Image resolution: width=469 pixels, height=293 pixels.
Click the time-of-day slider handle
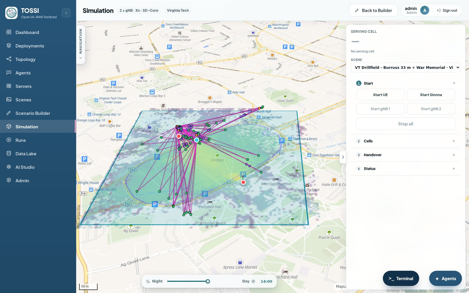tap(208, 281)
